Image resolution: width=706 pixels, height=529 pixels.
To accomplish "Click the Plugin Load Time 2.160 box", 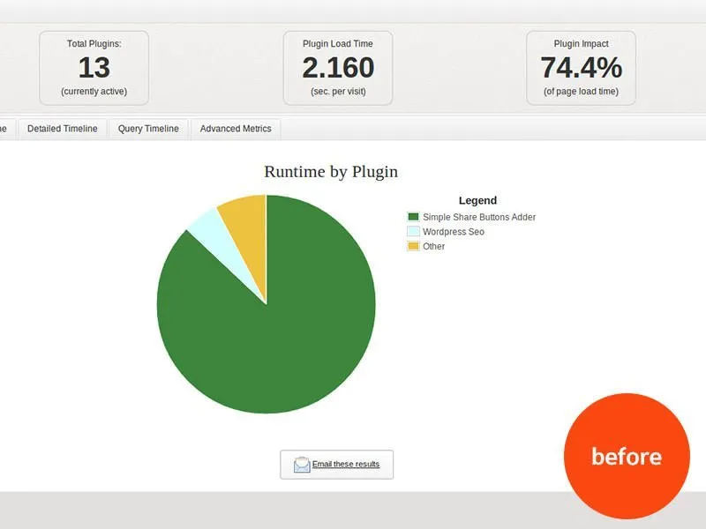I will pos(338,68).
